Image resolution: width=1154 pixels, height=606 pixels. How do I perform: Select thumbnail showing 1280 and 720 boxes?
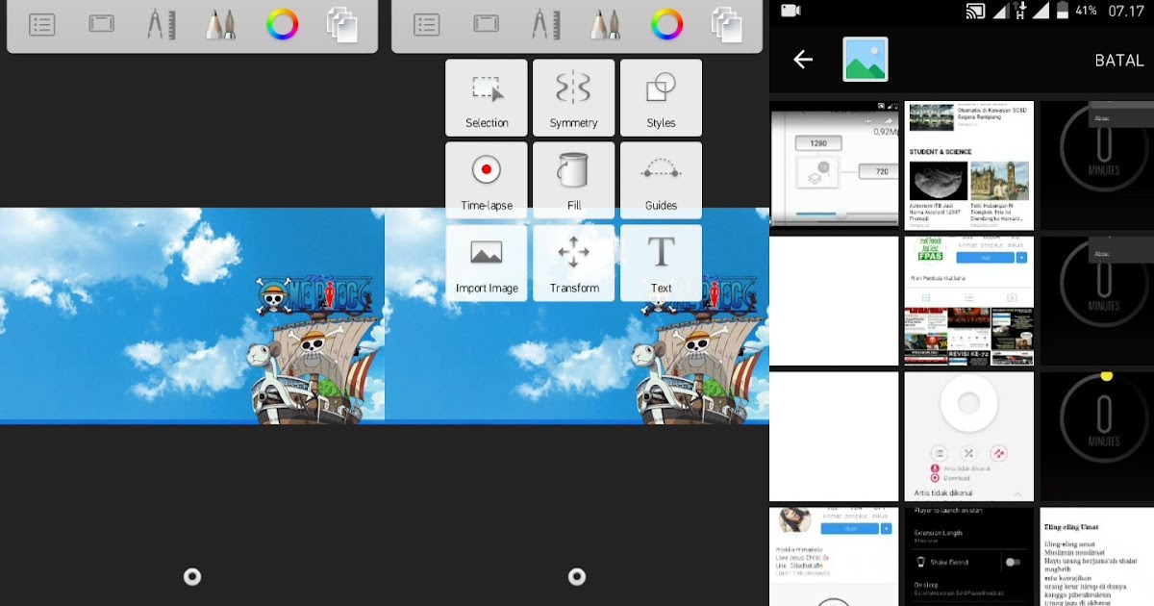tap(835, 164)
